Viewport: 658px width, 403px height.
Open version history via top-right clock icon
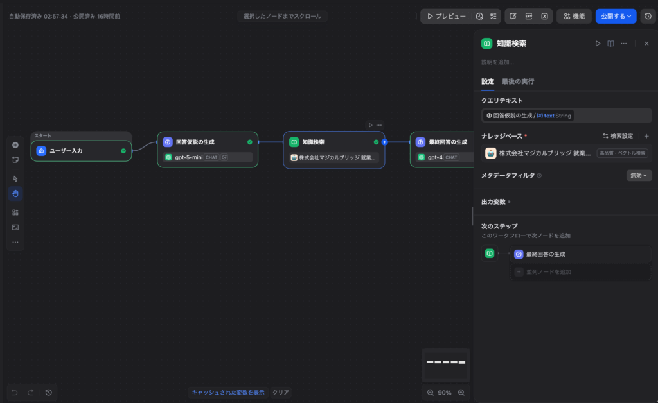tap(647, 15)
